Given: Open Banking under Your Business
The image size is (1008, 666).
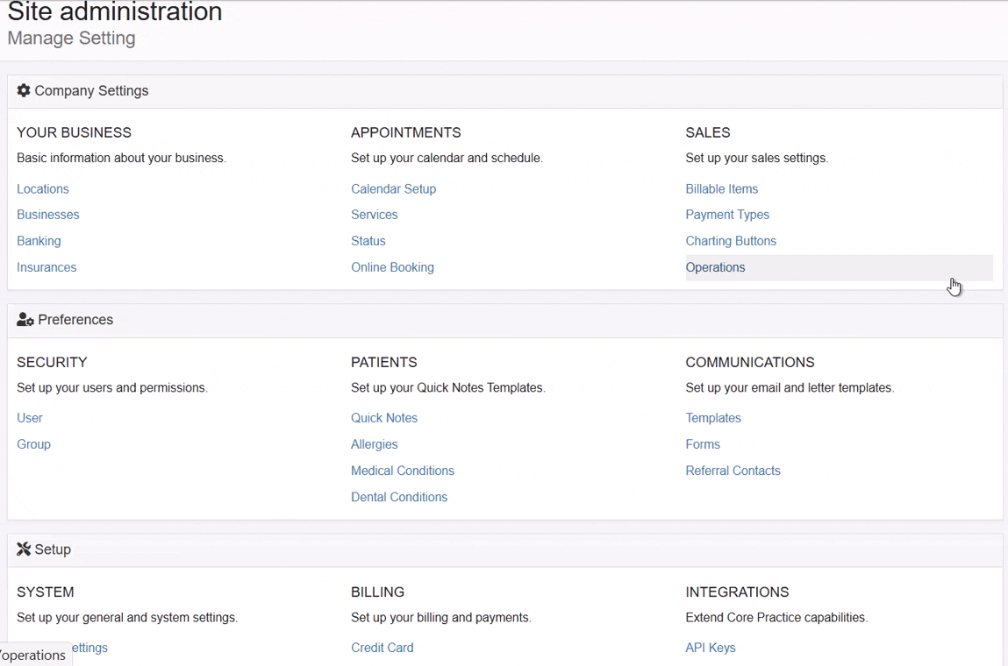Looking at the screenshot, I should pos(39,241).
